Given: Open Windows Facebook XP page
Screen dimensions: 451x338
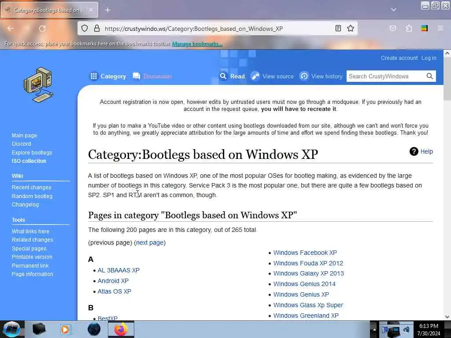Looking at the screenshot, I should click(x=305, y=253).
